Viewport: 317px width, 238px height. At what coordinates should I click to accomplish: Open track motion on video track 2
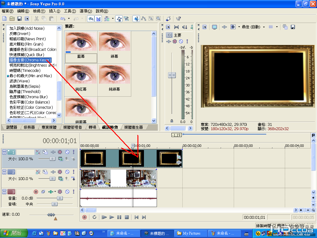click(x=45, y=172)
